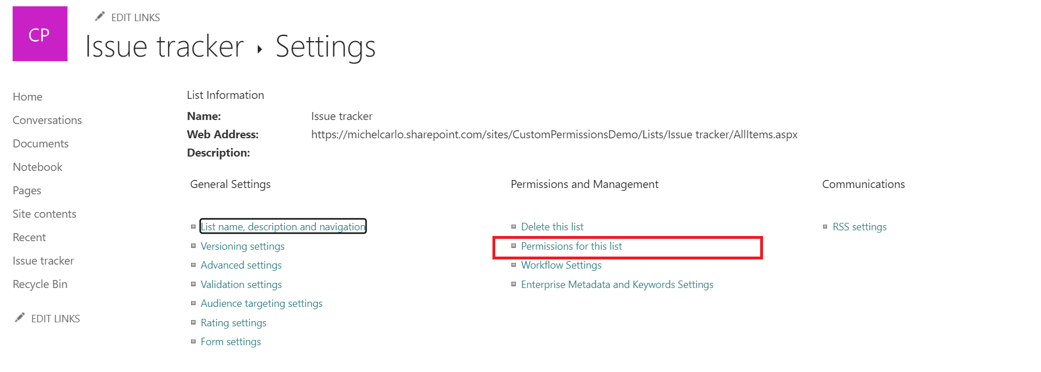Image resolution: width=1041 pixels, height=372 pixels.
Task: Open List name, description and navigation
Action: pyautogui.click(x=283, y=226)
